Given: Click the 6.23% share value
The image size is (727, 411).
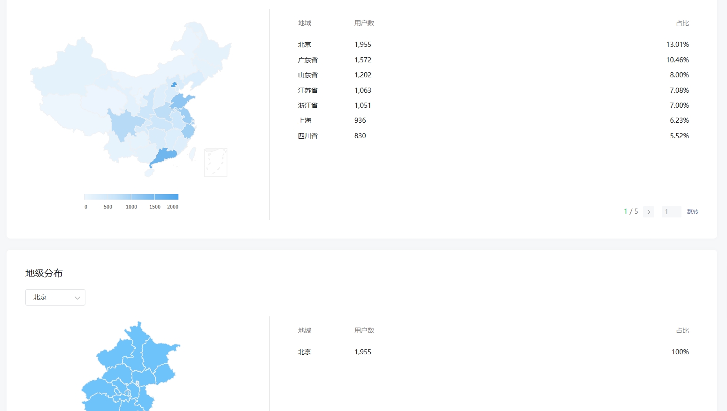Looking at the screenshot, I should 679,120.
